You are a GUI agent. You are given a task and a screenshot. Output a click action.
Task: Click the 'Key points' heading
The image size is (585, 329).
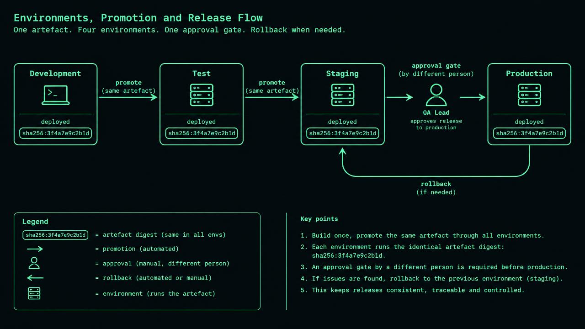click(319, 219)
